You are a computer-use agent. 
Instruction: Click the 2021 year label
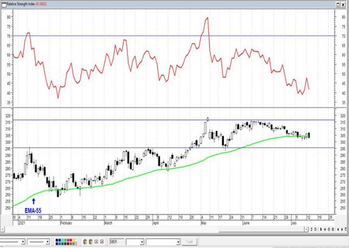tap(22, 222)
